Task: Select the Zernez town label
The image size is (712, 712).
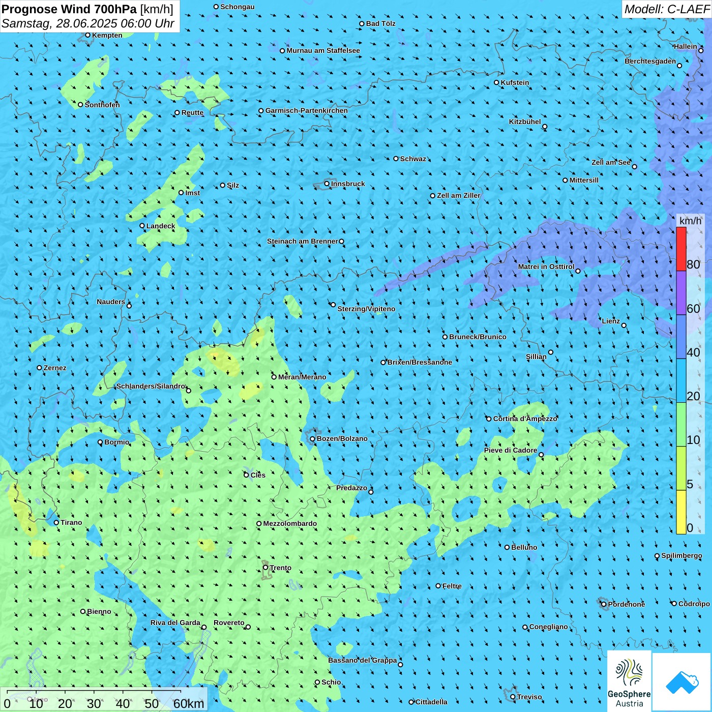Action: click(55, 368)
